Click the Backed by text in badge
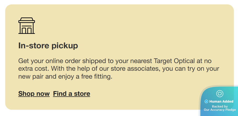The width and height of the screenshot is (238, 116). pyautogui.click(x=220, y=106)
